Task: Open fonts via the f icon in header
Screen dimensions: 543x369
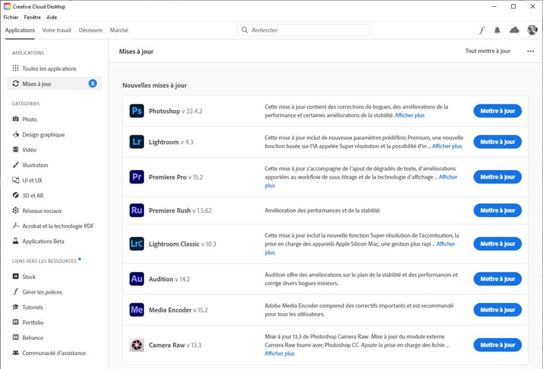Action: tap(481, 30)
